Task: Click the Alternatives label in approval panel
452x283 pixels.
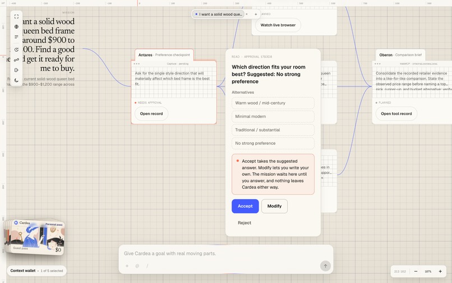Action: pyautogui.click(x=243, y=93)
